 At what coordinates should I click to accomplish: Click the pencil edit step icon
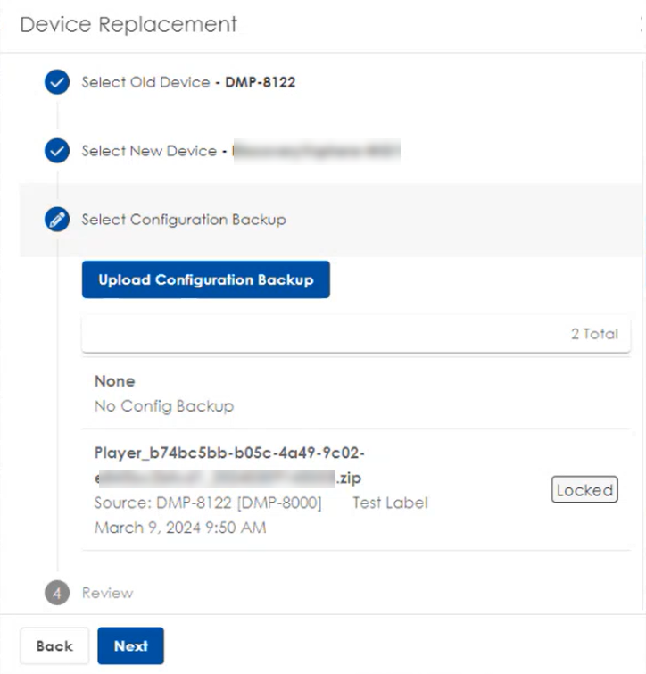click(57, 220)
